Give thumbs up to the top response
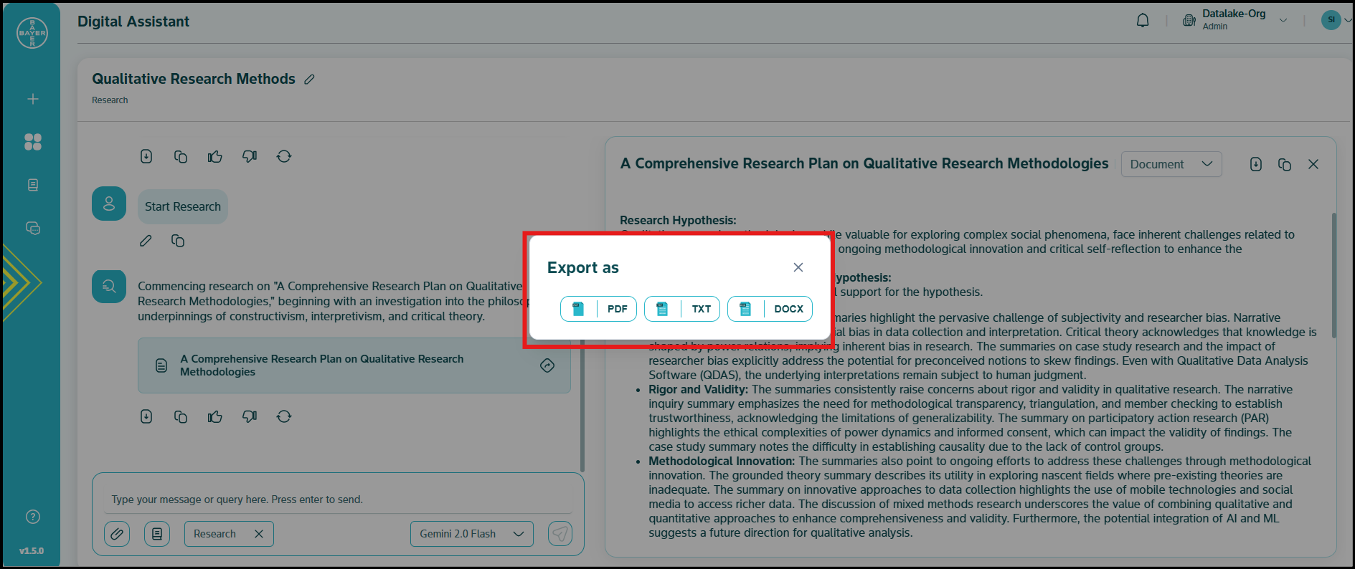 pyautogui.click(x=214, y=156)
